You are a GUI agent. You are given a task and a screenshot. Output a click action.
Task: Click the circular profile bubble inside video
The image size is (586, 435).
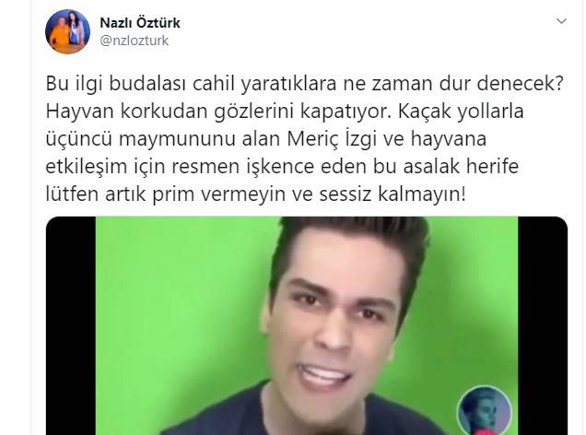click(485, 411)
